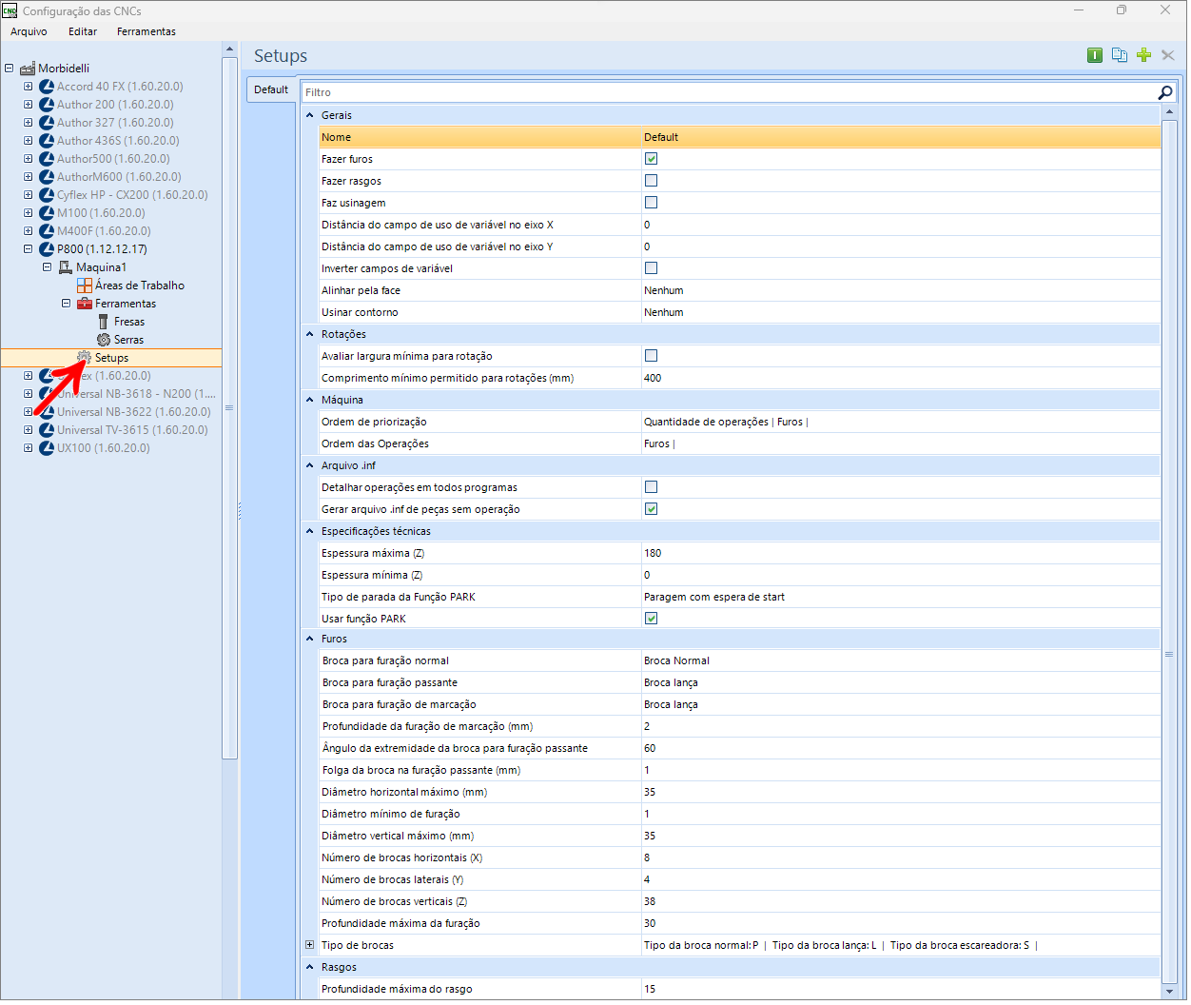Viewport: 1191px width, 1005px height.
Task: Click the copy setup documents icon
Action: 1120,55
